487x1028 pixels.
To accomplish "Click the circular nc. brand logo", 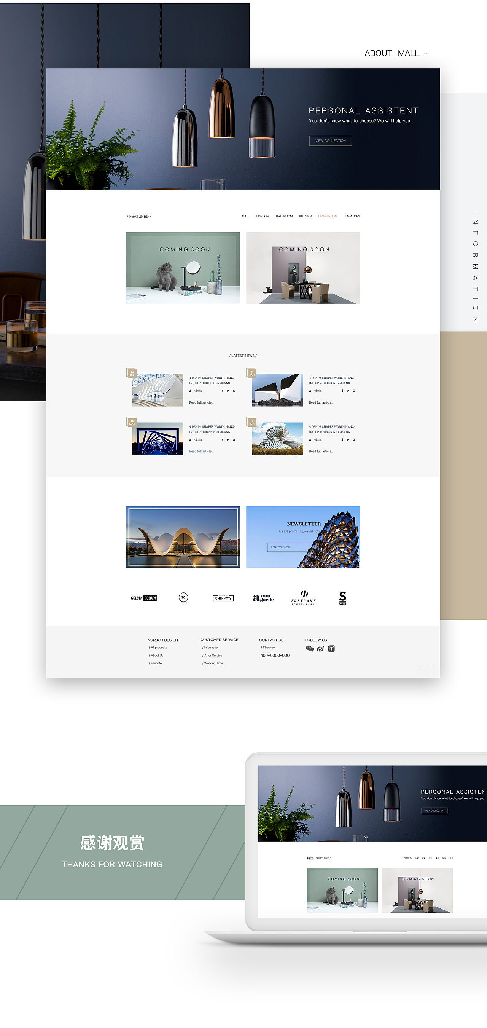I will point(183,597).
